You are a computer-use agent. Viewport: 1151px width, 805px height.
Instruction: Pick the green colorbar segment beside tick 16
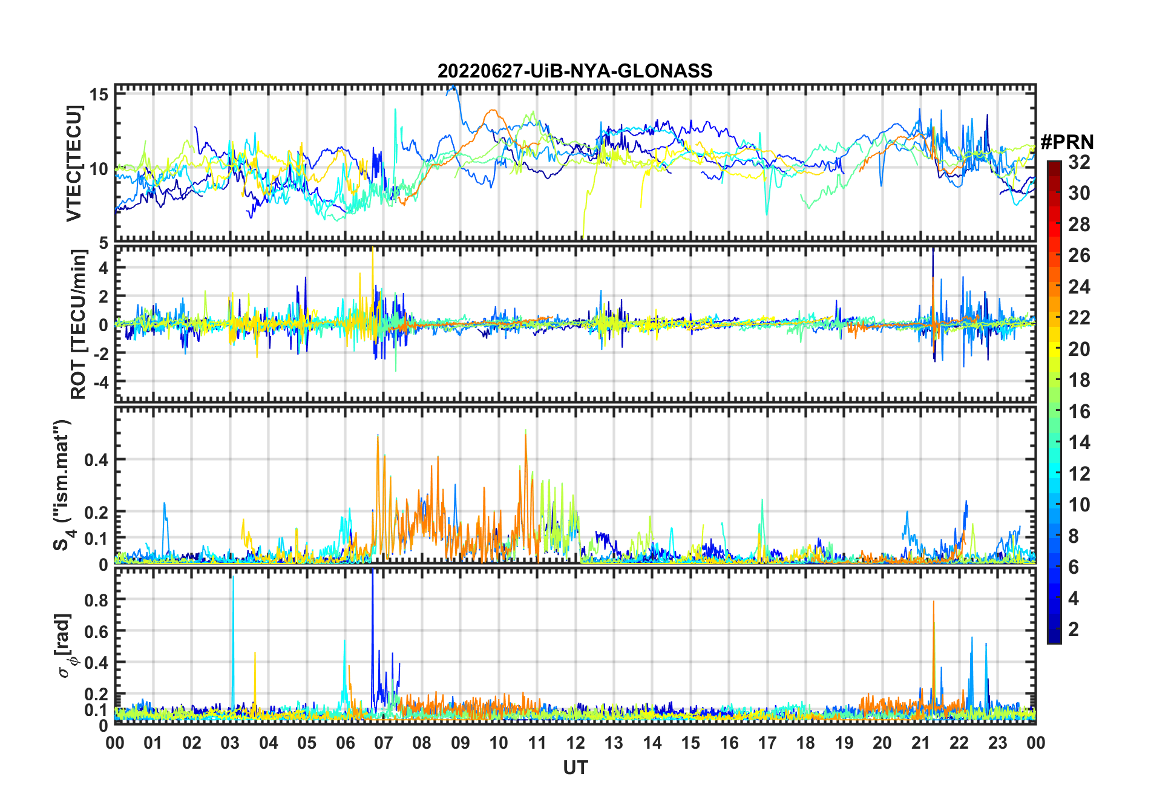coord(1054,411)
